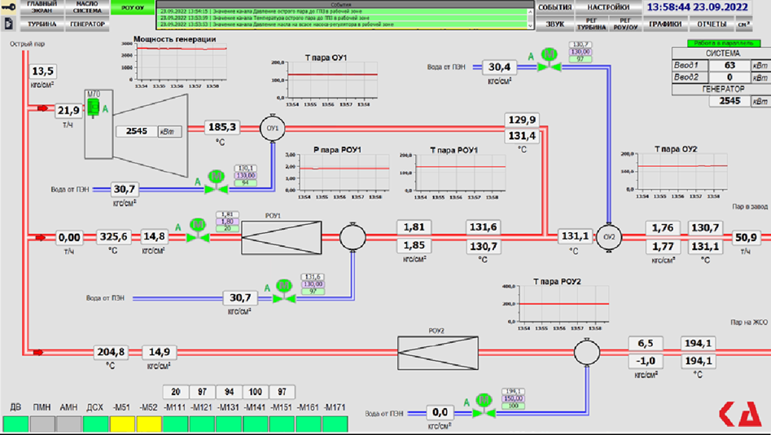The image size is (771, 435).
Task: Open the ОТЧЕТЫ reports screen
Action: coord(711,24)
